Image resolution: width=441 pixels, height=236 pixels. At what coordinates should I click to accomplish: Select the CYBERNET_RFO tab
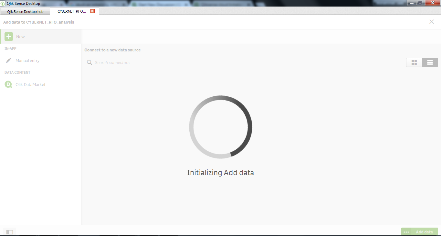(x=72, y=11)
